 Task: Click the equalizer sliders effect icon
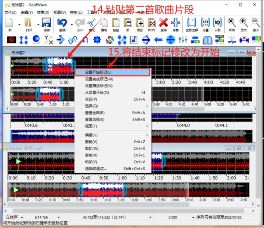[x=183, y=40]
